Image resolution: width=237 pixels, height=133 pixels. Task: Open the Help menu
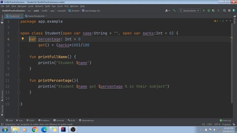(82, 6)
